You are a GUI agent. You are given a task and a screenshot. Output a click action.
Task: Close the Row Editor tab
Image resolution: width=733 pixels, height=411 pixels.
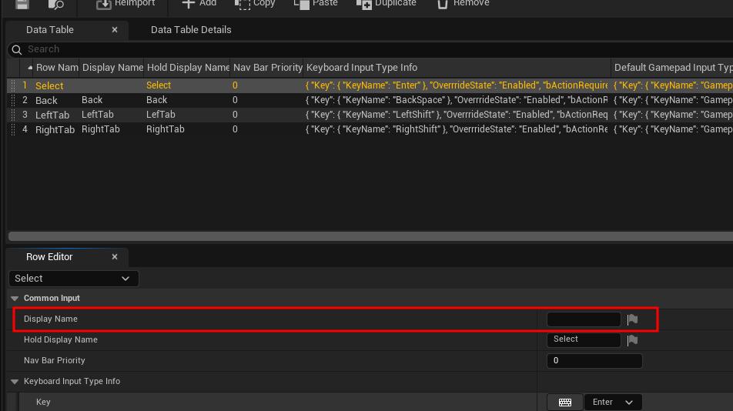(x=115, y=257)
